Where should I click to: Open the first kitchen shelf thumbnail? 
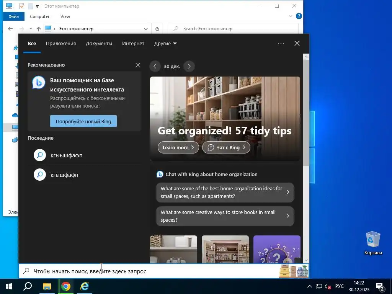click(x=173, y=249)
